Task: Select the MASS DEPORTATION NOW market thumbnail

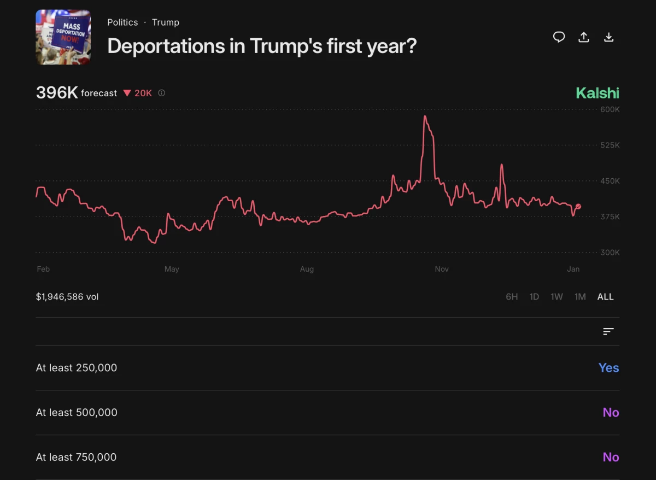Action: point(63,37)
